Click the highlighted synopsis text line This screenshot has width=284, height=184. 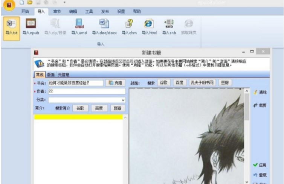coord(78,117)
